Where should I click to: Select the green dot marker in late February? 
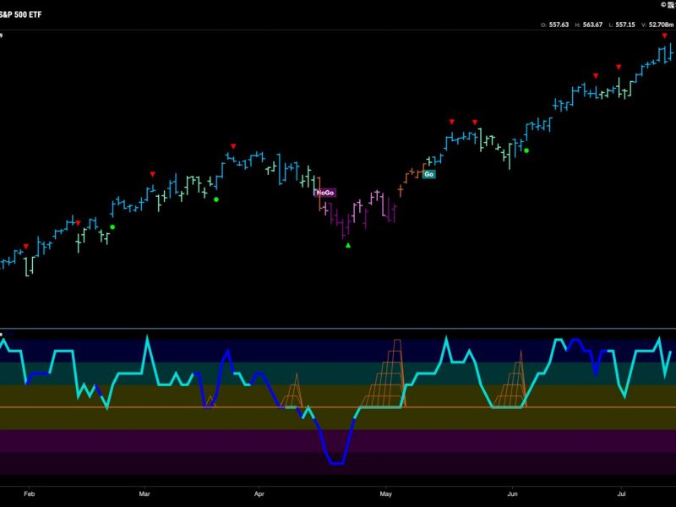(x=112, y=227)
